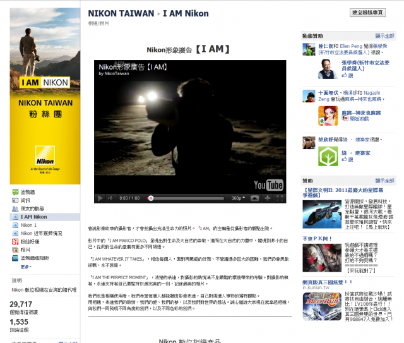Click the in.kunlun.tw ad URL text
404x343 pixels.
316,287
